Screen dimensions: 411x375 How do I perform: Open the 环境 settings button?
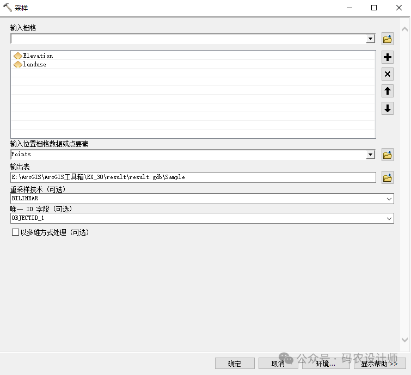click(x=326, y=364)
